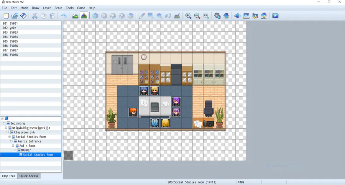
Task: Click the orange-haired character event on map
Action: coord(133,112)
